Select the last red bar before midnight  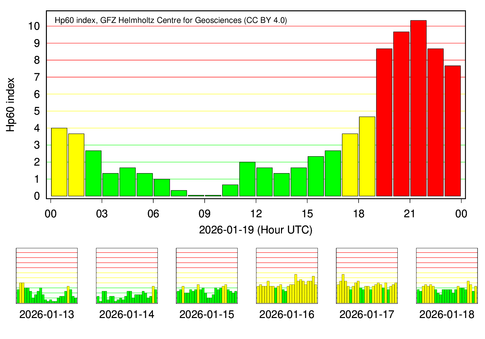click(453, 131)
